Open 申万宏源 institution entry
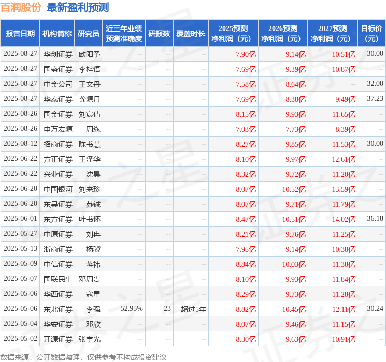The width and height of the screenshot is (386, 362). [58, 129]
